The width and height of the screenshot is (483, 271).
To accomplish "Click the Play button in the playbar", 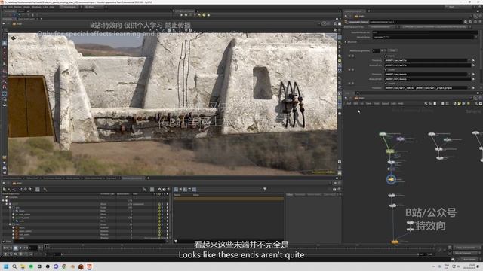I will [x=20, y=248].
